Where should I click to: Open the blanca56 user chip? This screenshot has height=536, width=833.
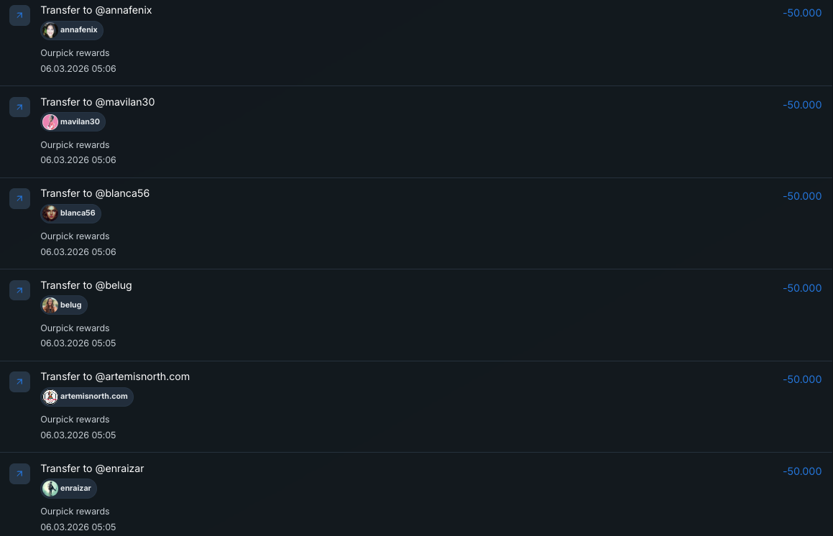(71, 213)
